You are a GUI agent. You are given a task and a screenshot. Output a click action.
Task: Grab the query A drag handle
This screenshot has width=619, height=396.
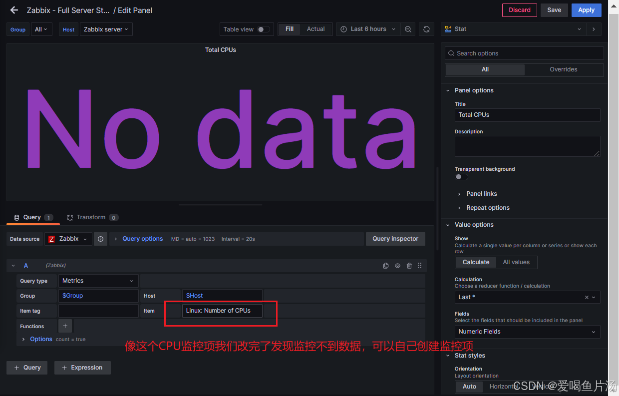coord(420,266)
